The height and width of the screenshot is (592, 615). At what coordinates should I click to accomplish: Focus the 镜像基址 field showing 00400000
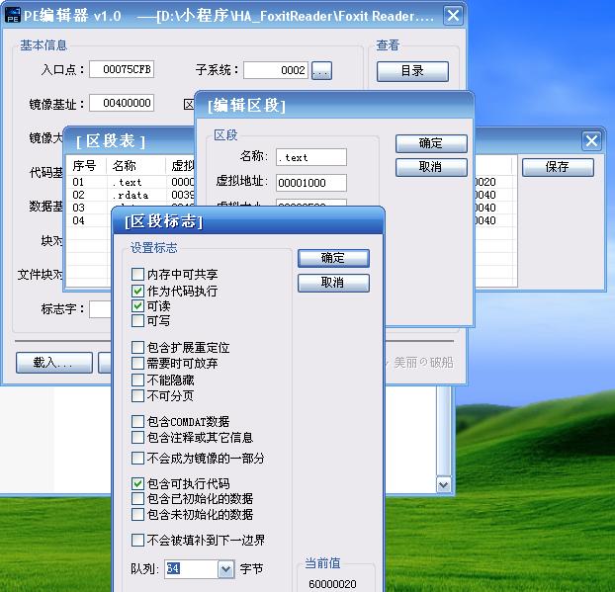click(122, 103)
